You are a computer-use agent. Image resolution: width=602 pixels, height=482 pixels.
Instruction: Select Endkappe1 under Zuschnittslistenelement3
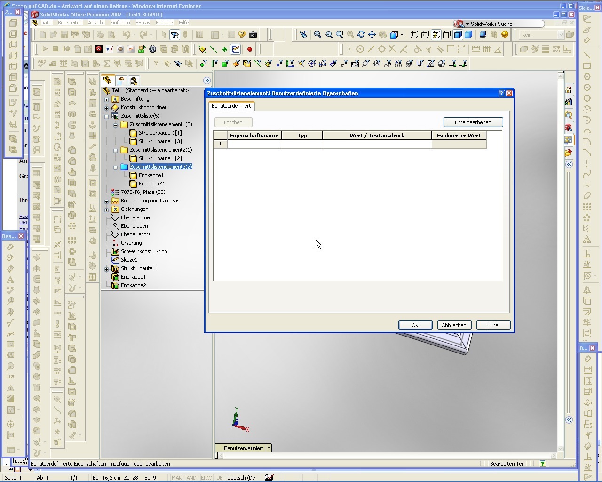click(151, 175)
